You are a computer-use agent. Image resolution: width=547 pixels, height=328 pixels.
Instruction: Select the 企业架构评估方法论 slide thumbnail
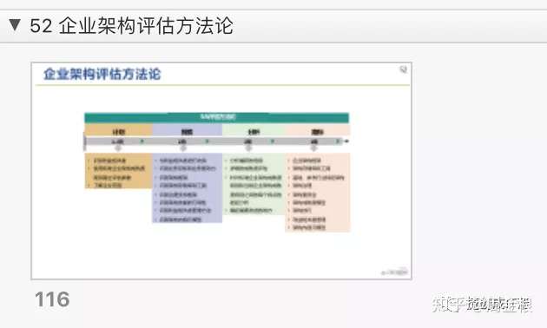pyautogui.click(x=221, y=171)
